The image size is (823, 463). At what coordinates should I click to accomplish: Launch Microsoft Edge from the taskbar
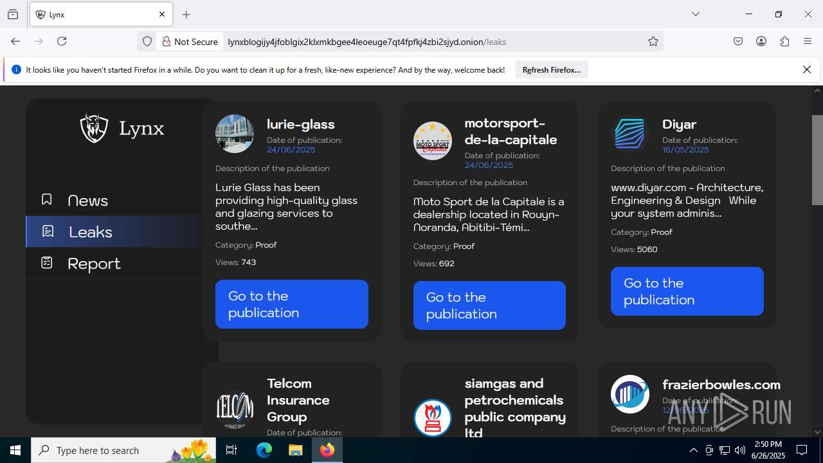264,450
